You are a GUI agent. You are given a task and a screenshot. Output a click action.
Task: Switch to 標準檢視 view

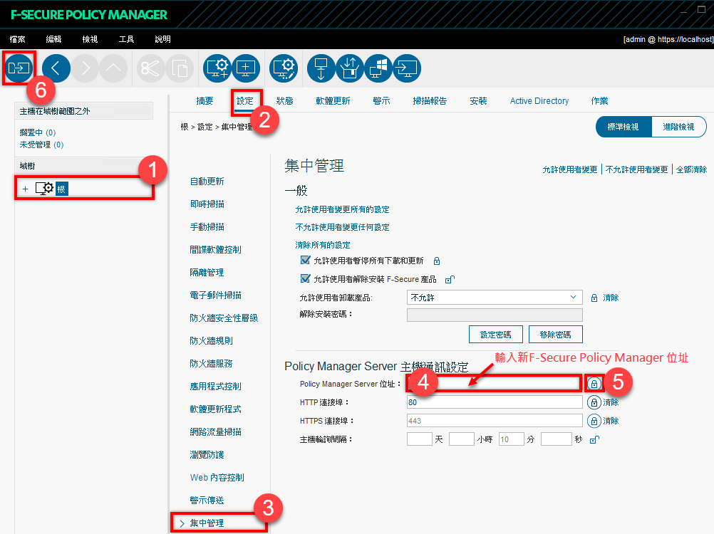(x=624, y=127)
